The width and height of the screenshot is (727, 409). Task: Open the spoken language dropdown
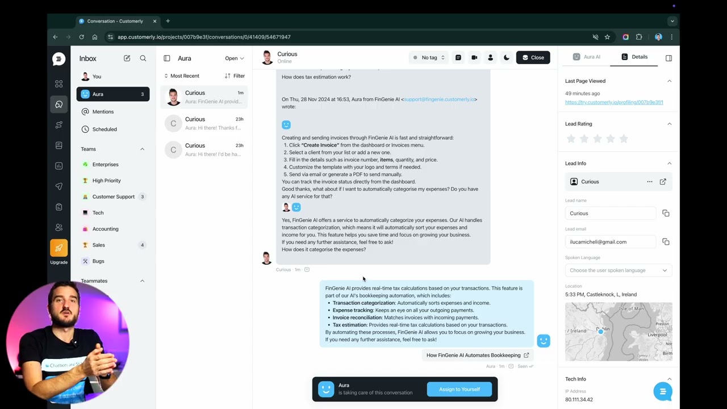(x=619, y=270)
